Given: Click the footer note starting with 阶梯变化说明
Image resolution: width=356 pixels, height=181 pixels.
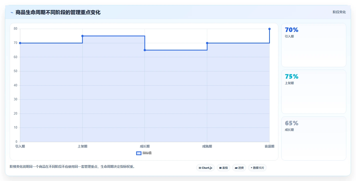Looking at the screenshot, I should tap(72, 167).
